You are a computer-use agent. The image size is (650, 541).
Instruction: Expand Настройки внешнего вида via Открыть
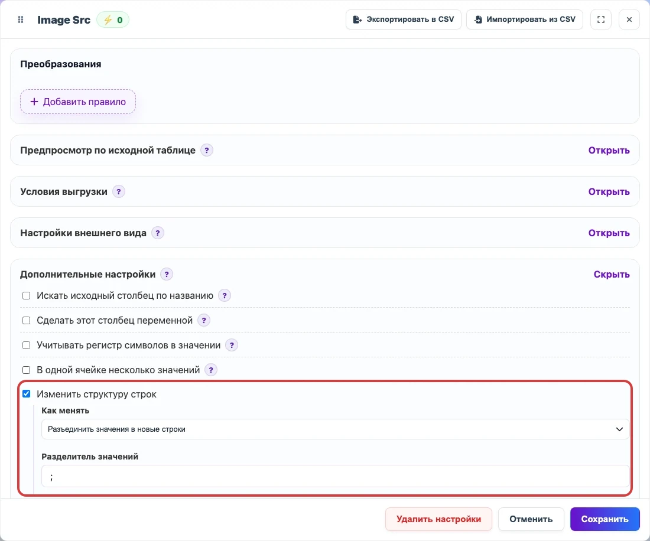pyautogui.click(x=609, y=233)
